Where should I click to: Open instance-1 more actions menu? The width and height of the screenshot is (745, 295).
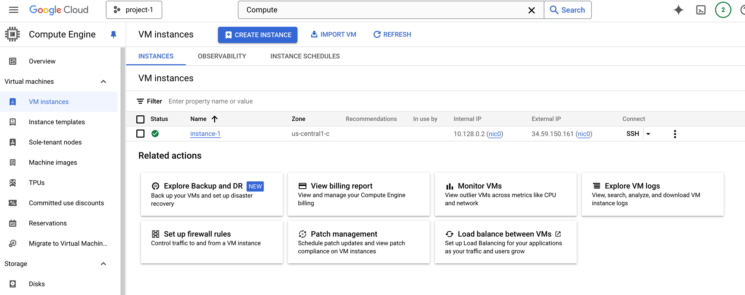pos(675,134)
